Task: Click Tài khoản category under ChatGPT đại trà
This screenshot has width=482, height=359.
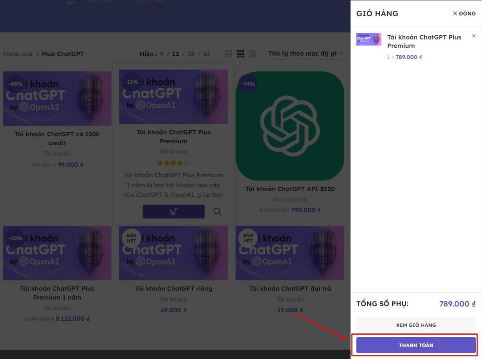Action: point(290,299)
